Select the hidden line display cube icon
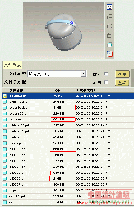 (110, 26)
